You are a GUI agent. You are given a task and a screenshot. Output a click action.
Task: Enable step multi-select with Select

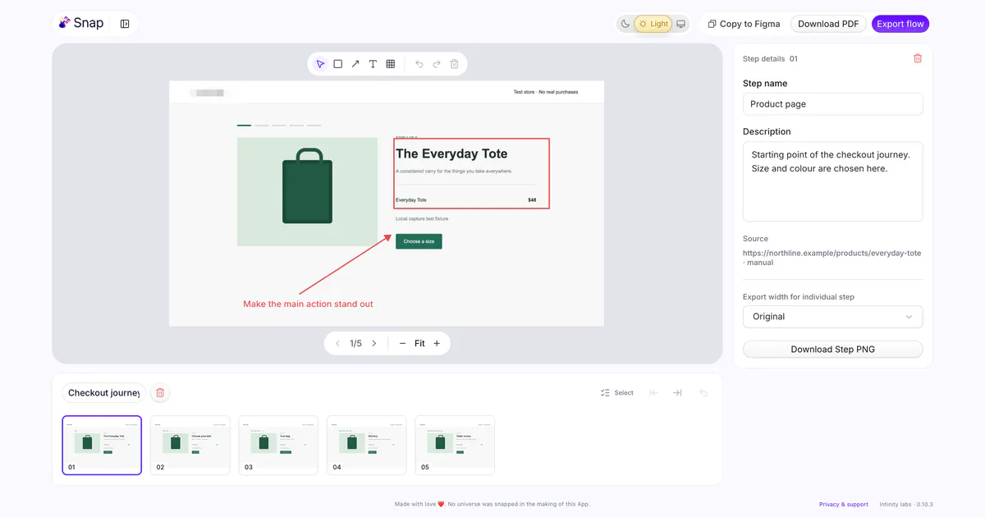click(617, 393)
